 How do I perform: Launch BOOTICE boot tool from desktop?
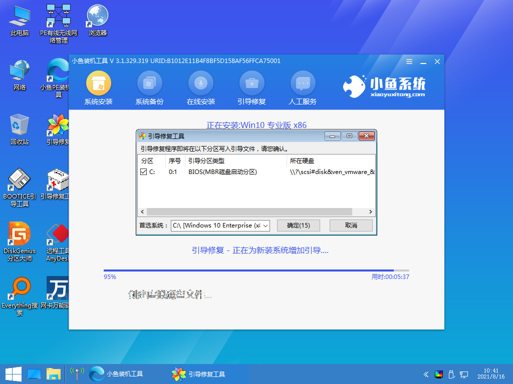click(19, 179)
